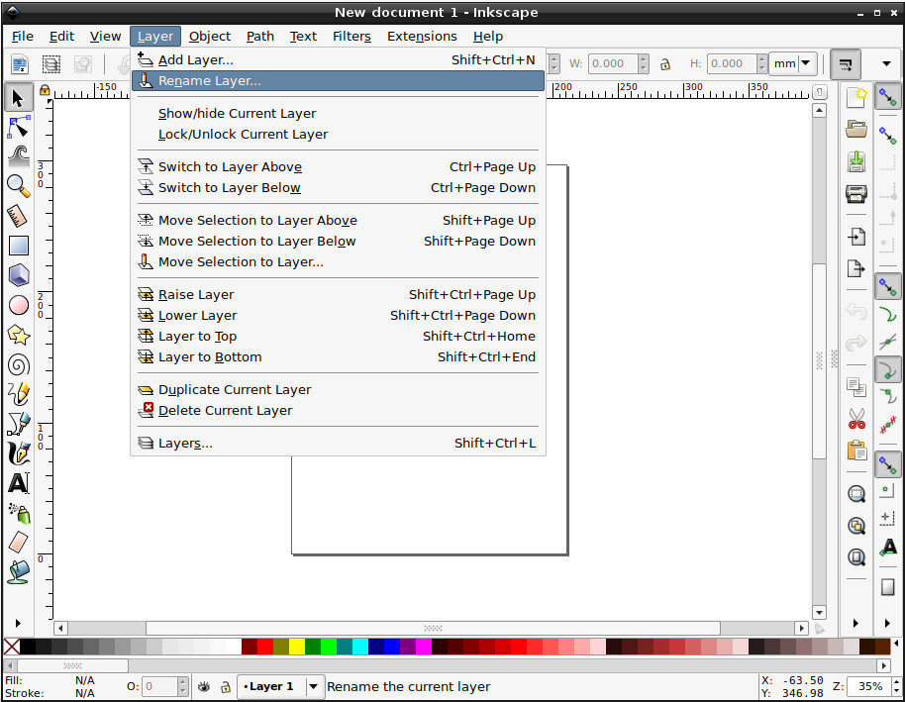Click the Export icon
The image size is (905, 702).
tap(856, 268)
